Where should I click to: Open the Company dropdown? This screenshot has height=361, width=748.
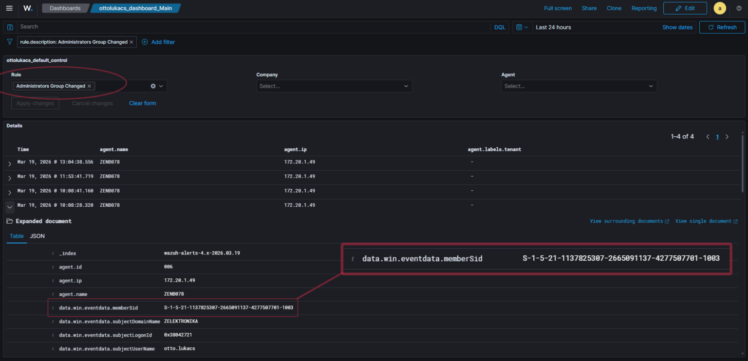[x=334, y=86]
